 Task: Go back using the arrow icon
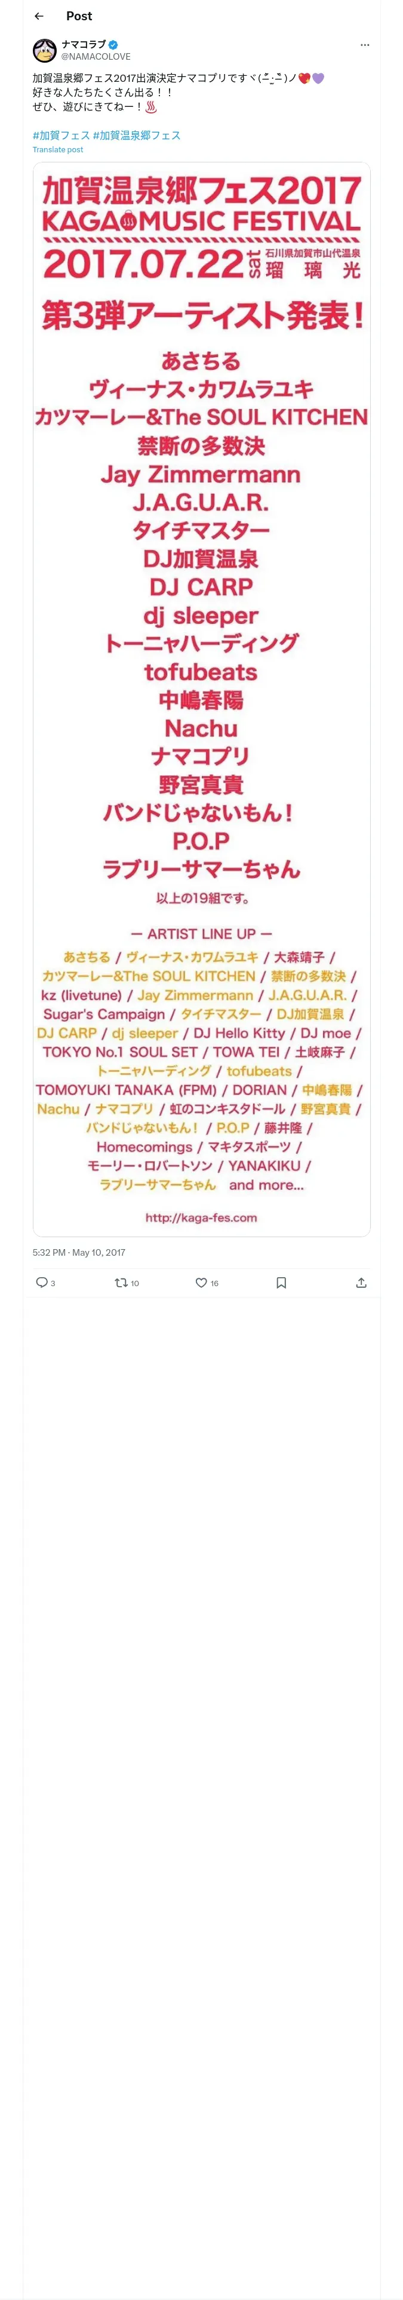click(x=38, y=16)
